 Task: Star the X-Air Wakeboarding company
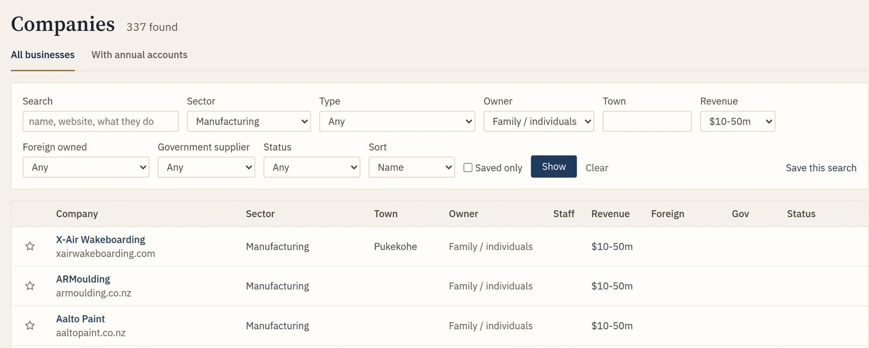(30, 246)
